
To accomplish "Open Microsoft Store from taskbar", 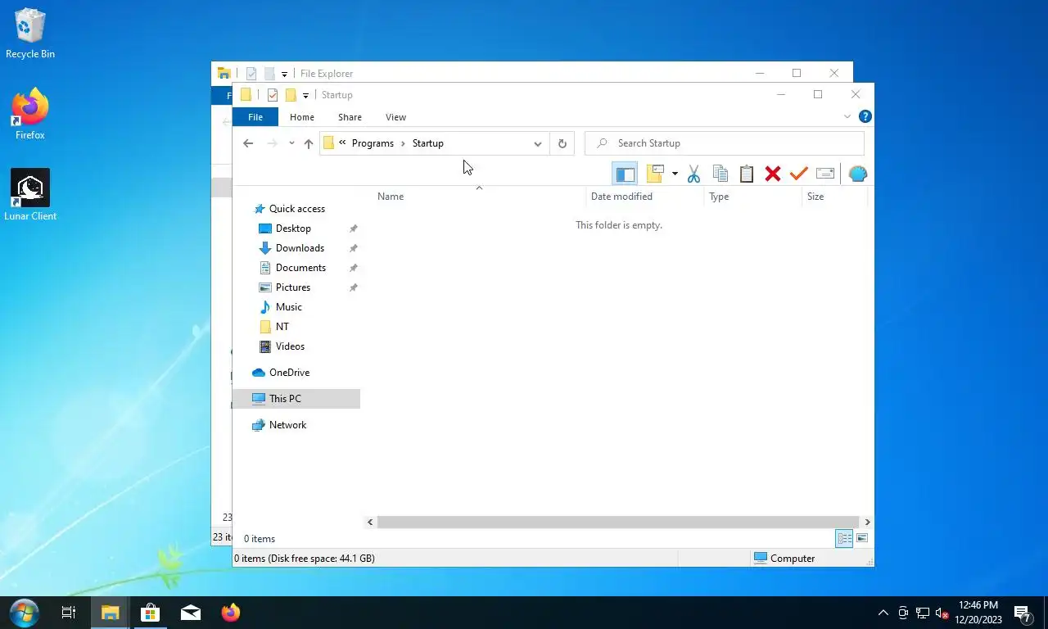I will click(x=150, y=613).
